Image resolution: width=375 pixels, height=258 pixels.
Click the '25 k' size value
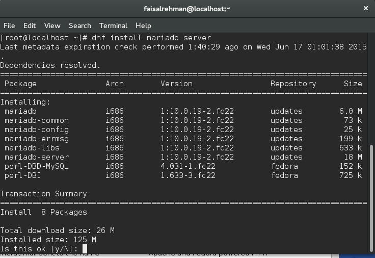[x=353, y=130]
